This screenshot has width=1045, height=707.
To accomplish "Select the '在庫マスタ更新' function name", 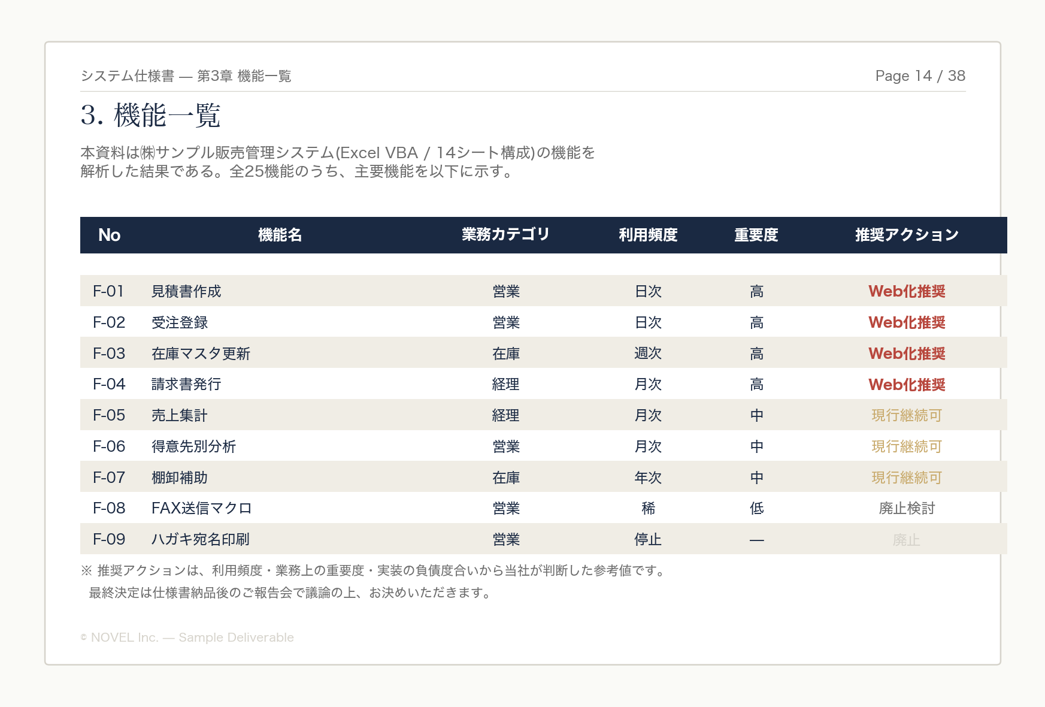I will (201, 353).
